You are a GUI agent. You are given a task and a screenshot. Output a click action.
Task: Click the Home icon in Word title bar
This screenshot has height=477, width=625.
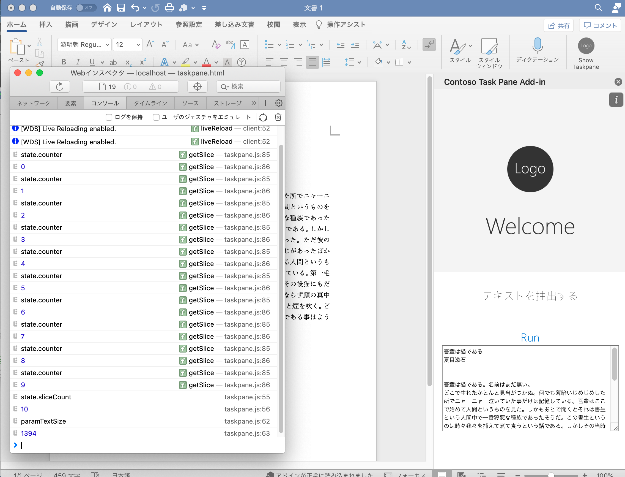tap(107, 8)
